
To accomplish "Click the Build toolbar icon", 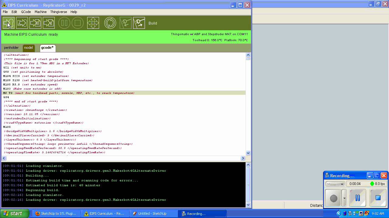I will tap(8, 23).
